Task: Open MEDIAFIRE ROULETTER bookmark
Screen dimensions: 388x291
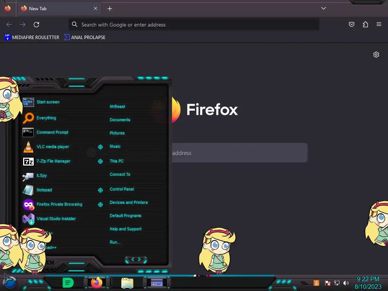Action: (x=32, y=38)
